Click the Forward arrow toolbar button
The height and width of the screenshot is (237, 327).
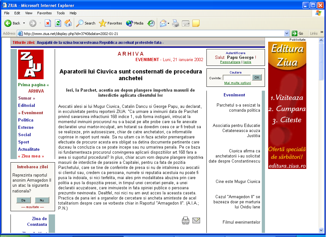[32, 23]
